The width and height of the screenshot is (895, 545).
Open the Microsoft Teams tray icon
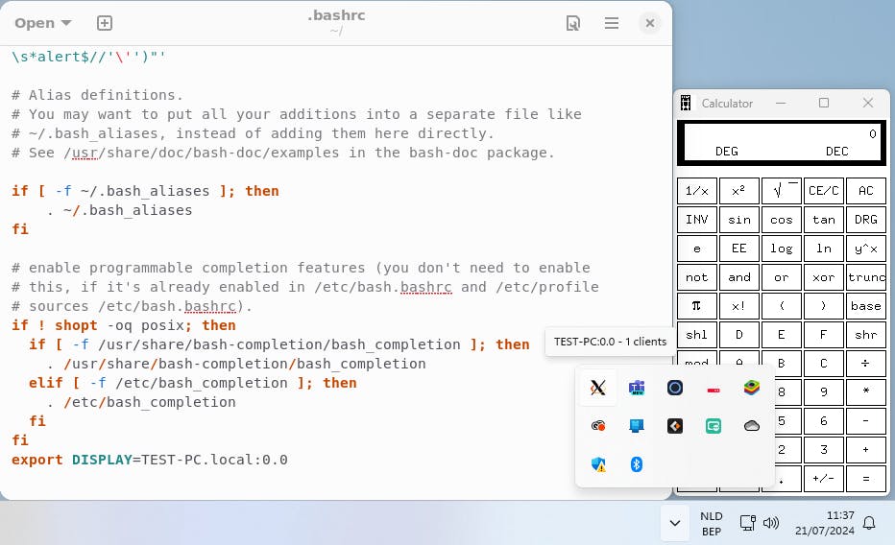click(x=637, y=389)
